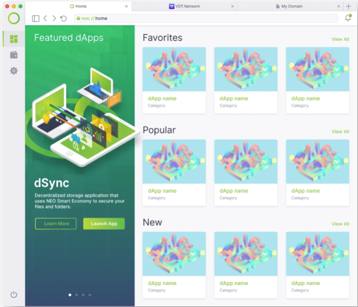Open the dashboard grid icon in sidebar
This screenshot has height=307, width=358.
click(13, 39)
